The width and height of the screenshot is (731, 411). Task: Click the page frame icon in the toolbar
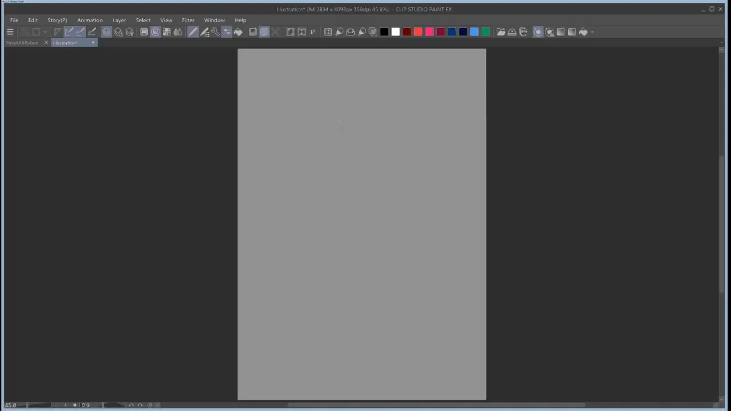(290, 32)
